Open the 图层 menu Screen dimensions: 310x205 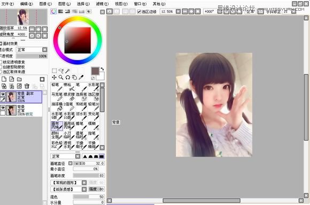click(x=64, y=4)
